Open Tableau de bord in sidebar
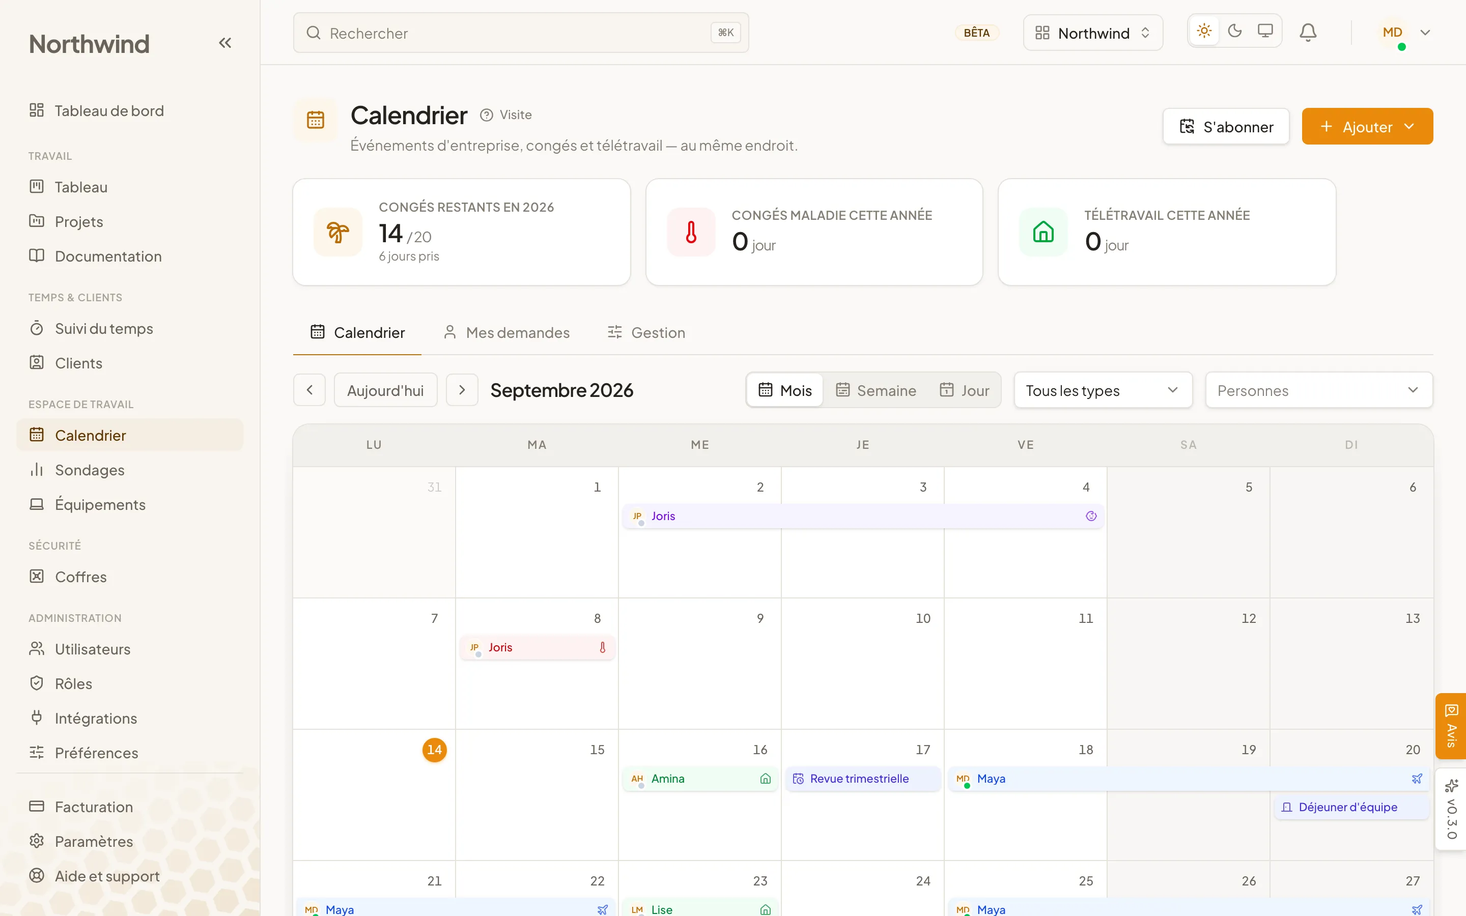The height and width of the screenshot is (916, 1466). pos(130,111)
